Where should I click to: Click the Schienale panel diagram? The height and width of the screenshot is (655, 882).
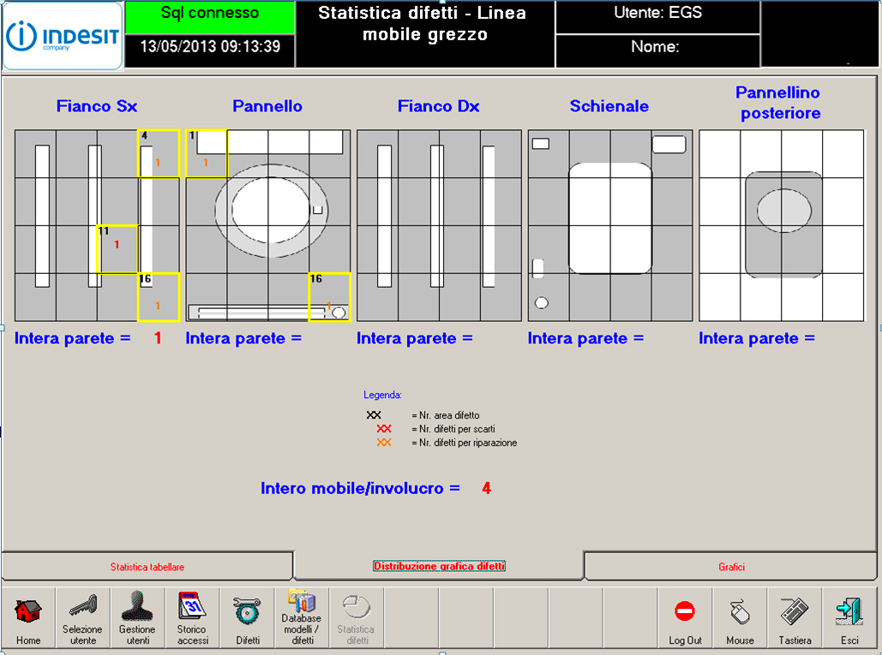pos(610,225)
